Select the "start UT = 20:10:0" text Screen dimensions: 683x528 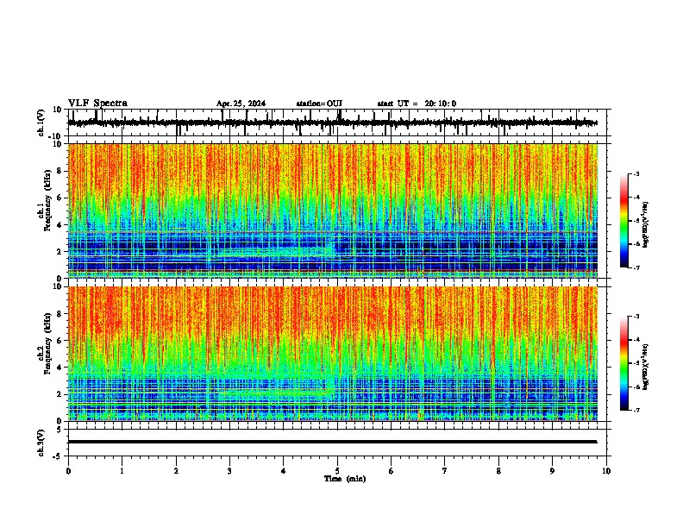(417, 104)
